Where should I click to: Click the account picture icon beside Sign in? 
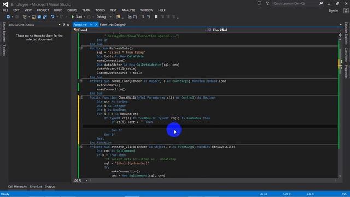[x=346, y=10]
